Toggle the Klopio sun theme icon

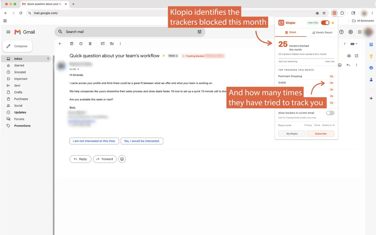tap(333, 23)
